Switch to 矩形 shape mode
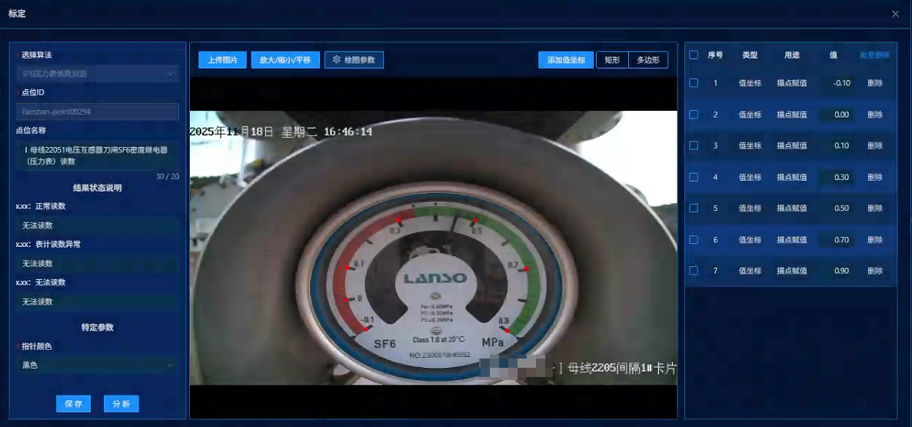Image resolution: width=912 pixels, height=427 pixels. coord(612,60)
